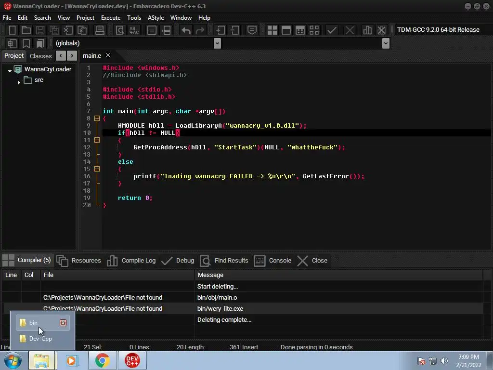
Task: Expand the src folder node
Action: [19, 82]
